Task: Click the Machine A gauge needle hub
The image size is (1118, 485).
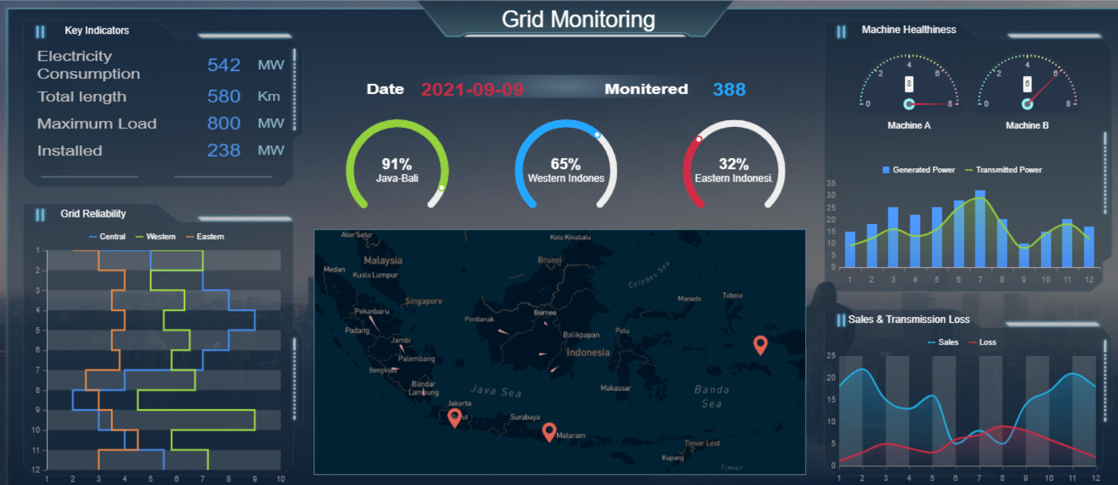Action: click(x=909, y=104)
